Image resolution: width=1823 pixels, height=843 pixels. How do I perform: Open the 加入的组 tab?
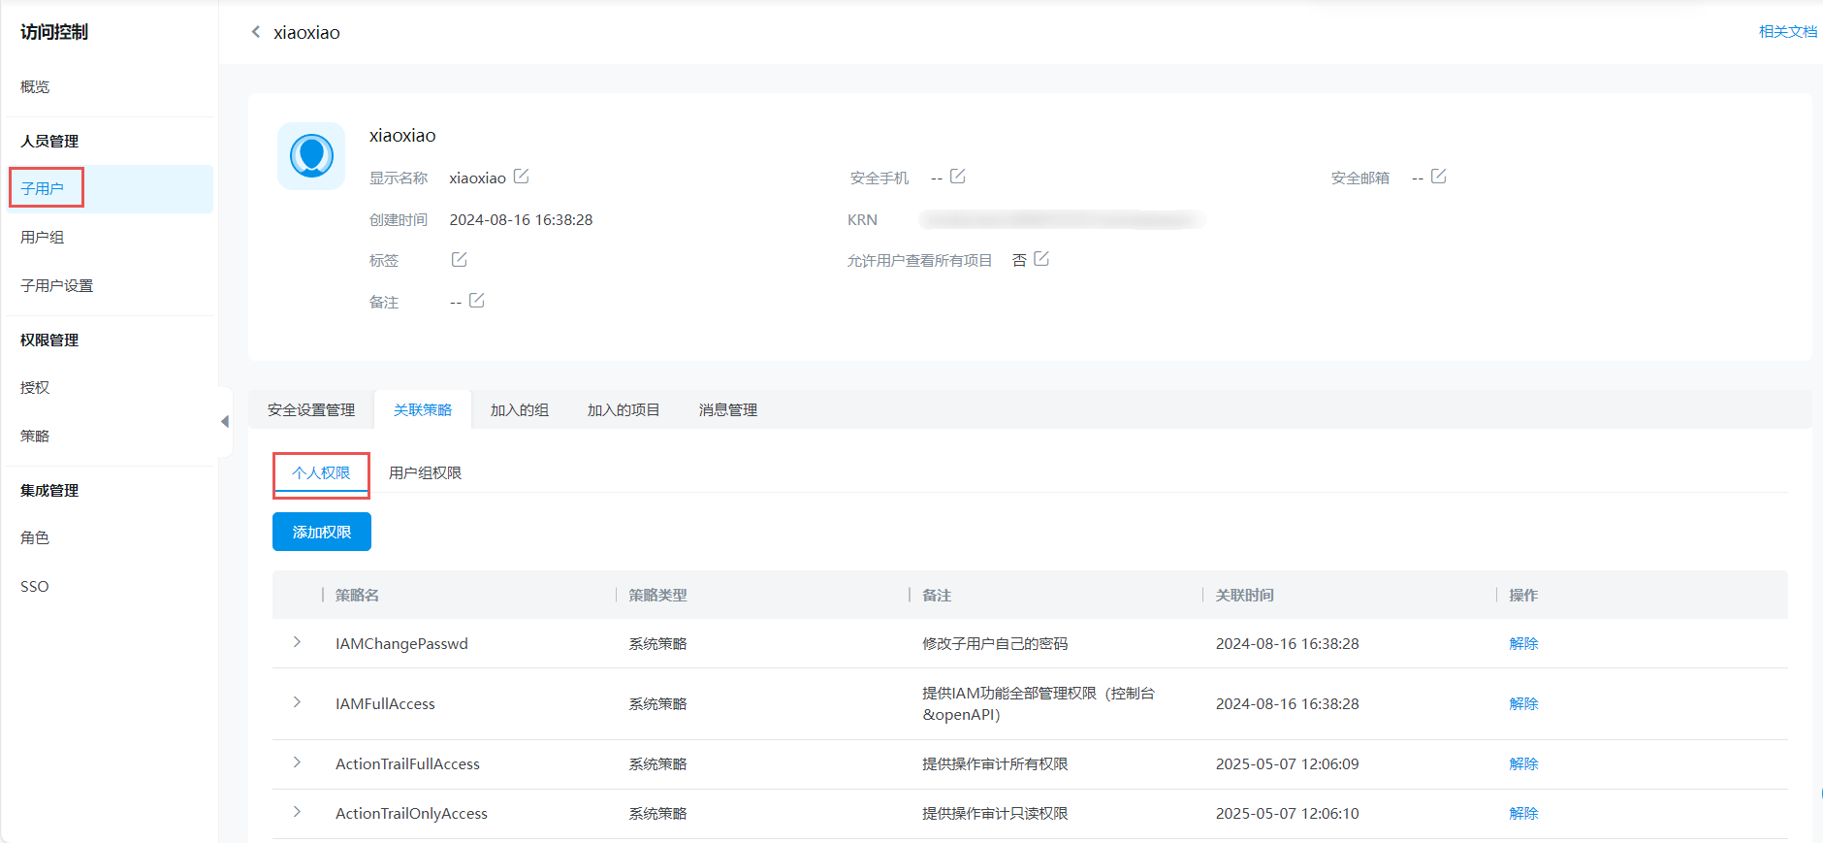pyautogui.click(x=519, y=410)
